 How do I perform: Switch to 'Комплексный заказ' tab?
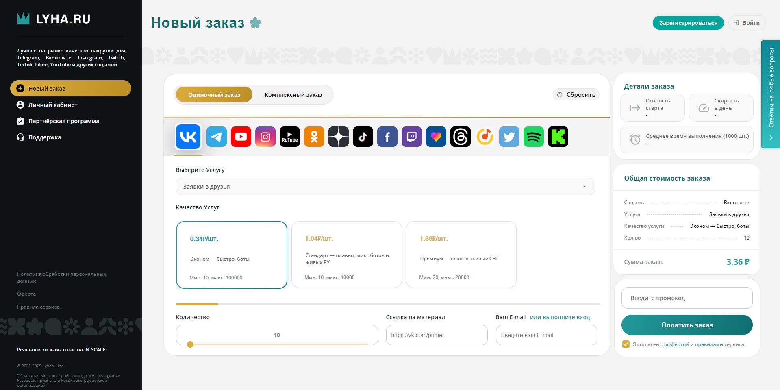[x=293, y=95]
